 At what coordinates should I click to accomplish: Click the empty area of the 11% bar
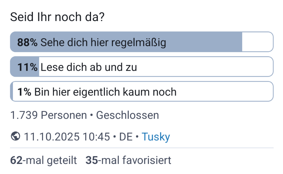[x=205, y=67]
